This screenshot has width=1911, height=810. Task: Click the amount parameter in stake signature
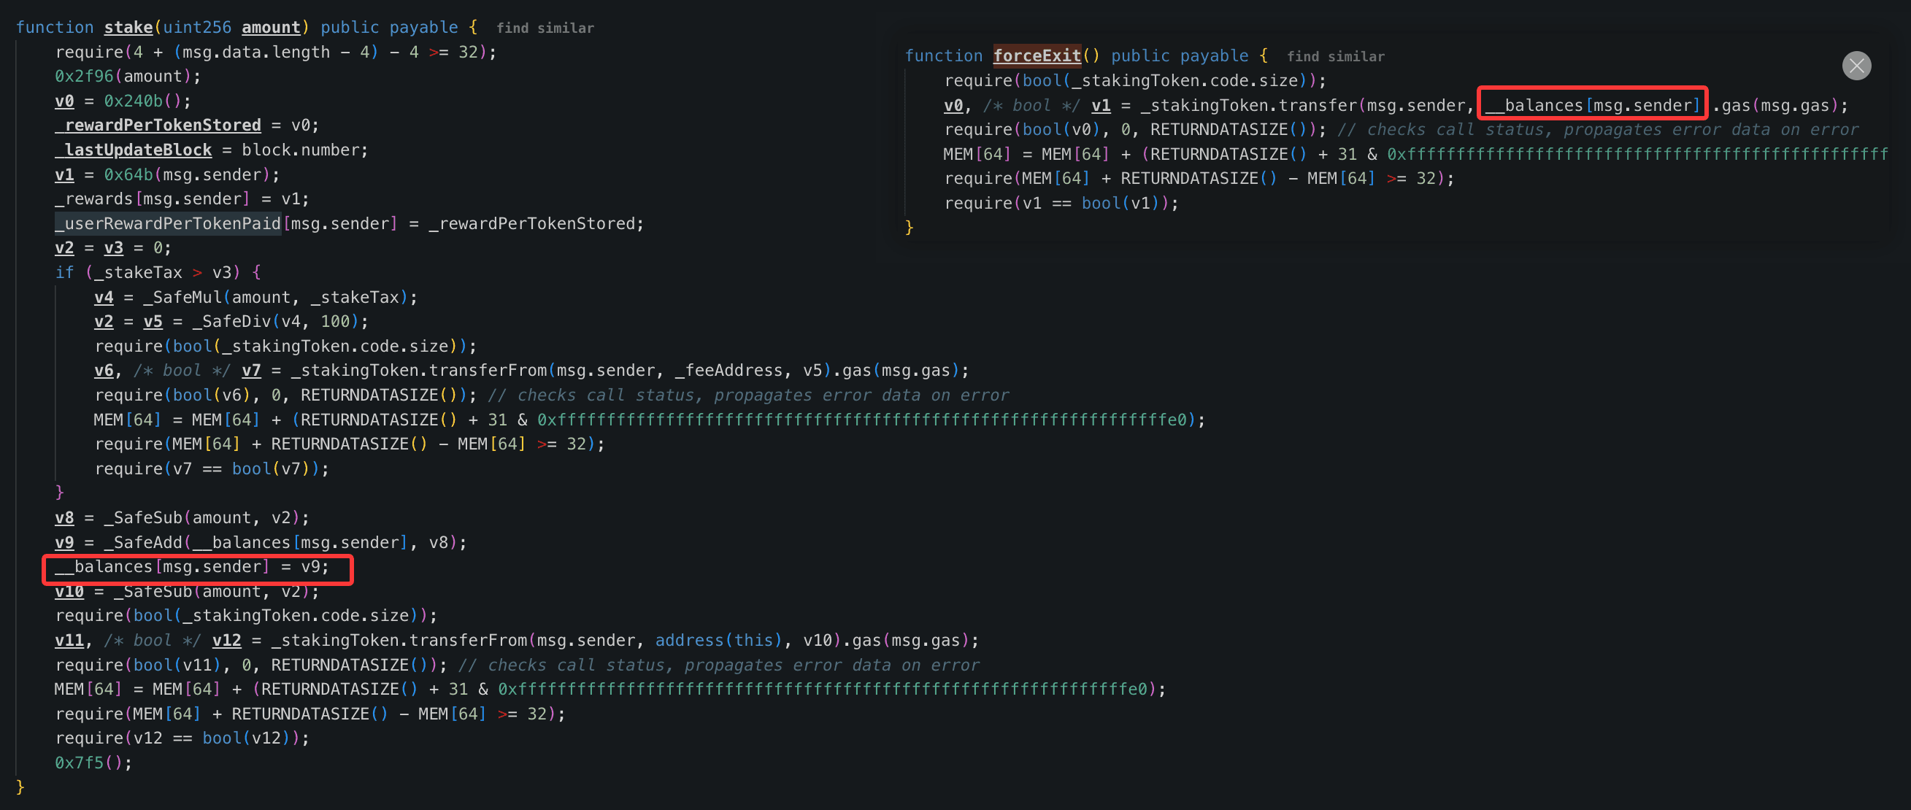(x=271, y=28)
